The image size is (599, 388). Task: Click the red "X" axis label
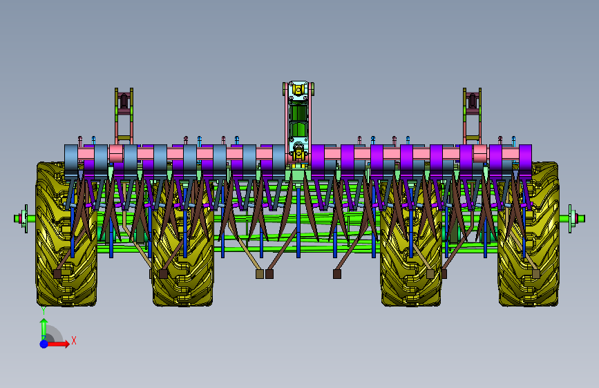pyautogui.click(x=74, y=340)
